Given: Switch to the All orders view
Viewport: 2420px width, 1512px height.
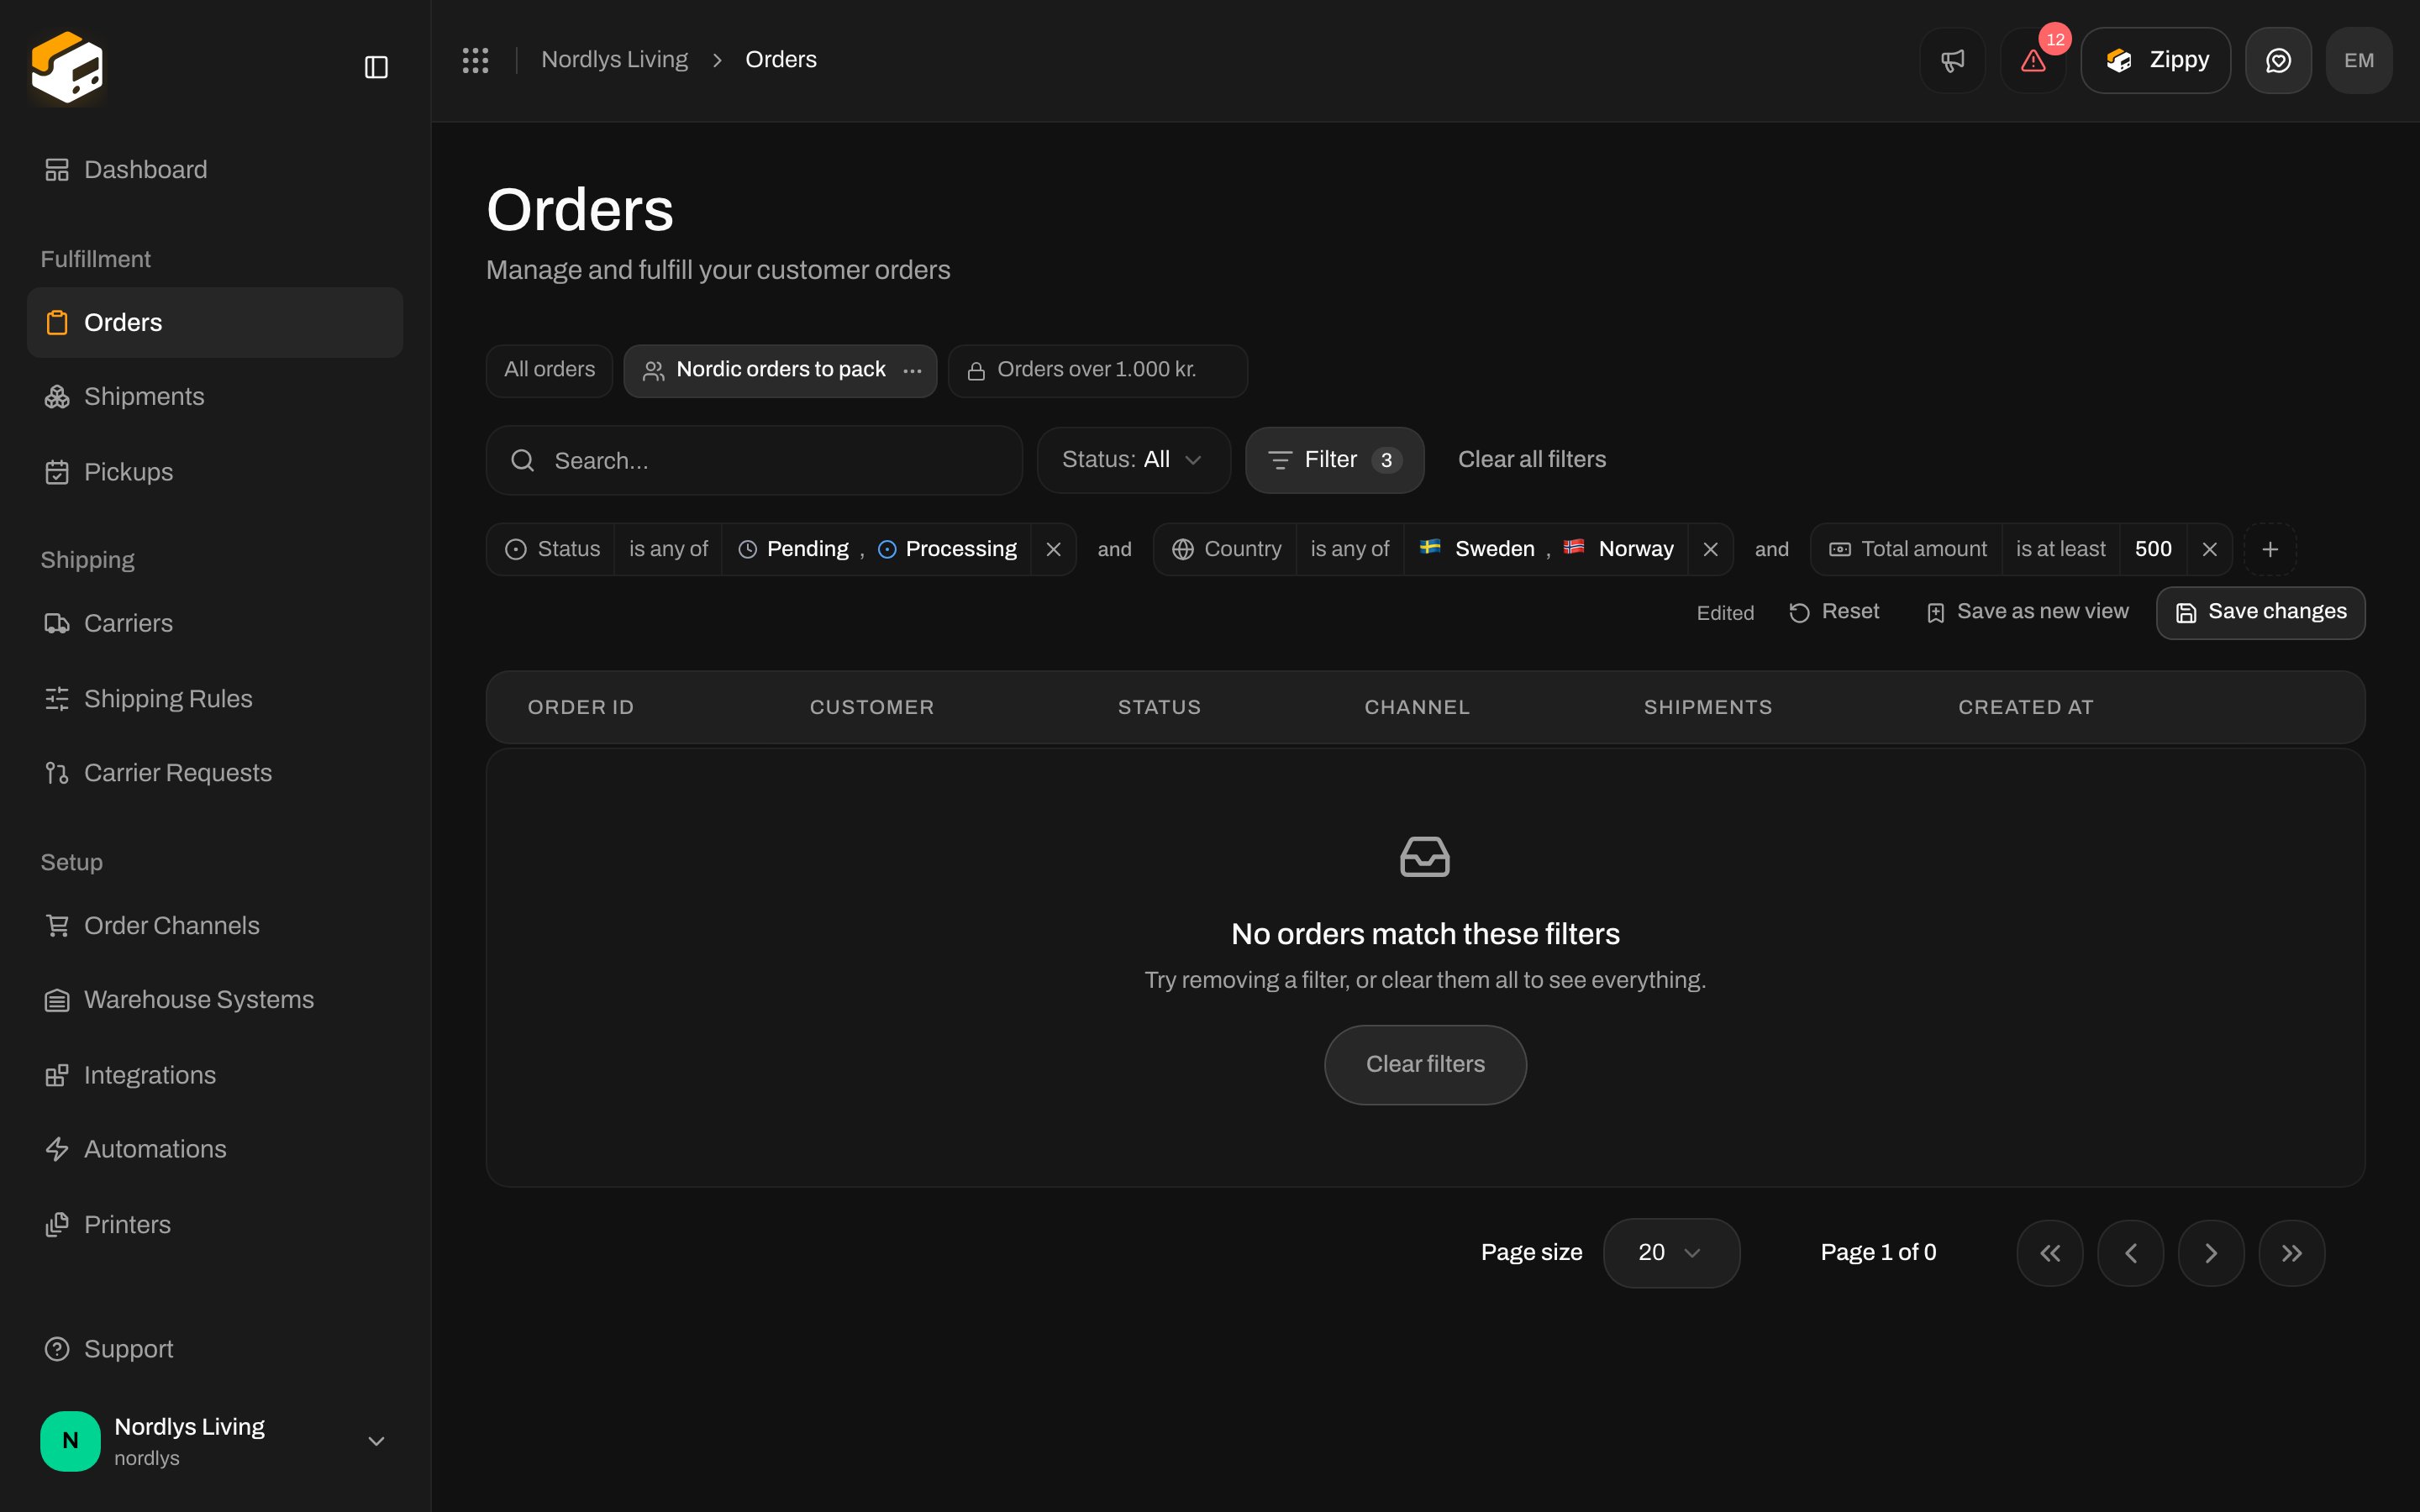Looking at the screenshot, I should [x=549, y=370].
